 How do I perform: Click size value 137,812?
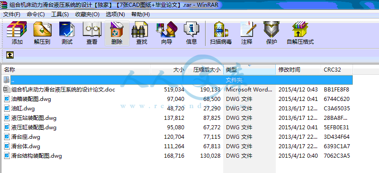pos(174,118)
